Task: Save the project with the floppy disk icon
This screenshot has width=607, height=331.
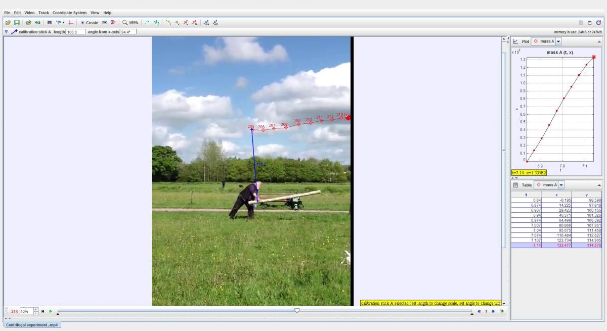Action: [x=17, y=23]
